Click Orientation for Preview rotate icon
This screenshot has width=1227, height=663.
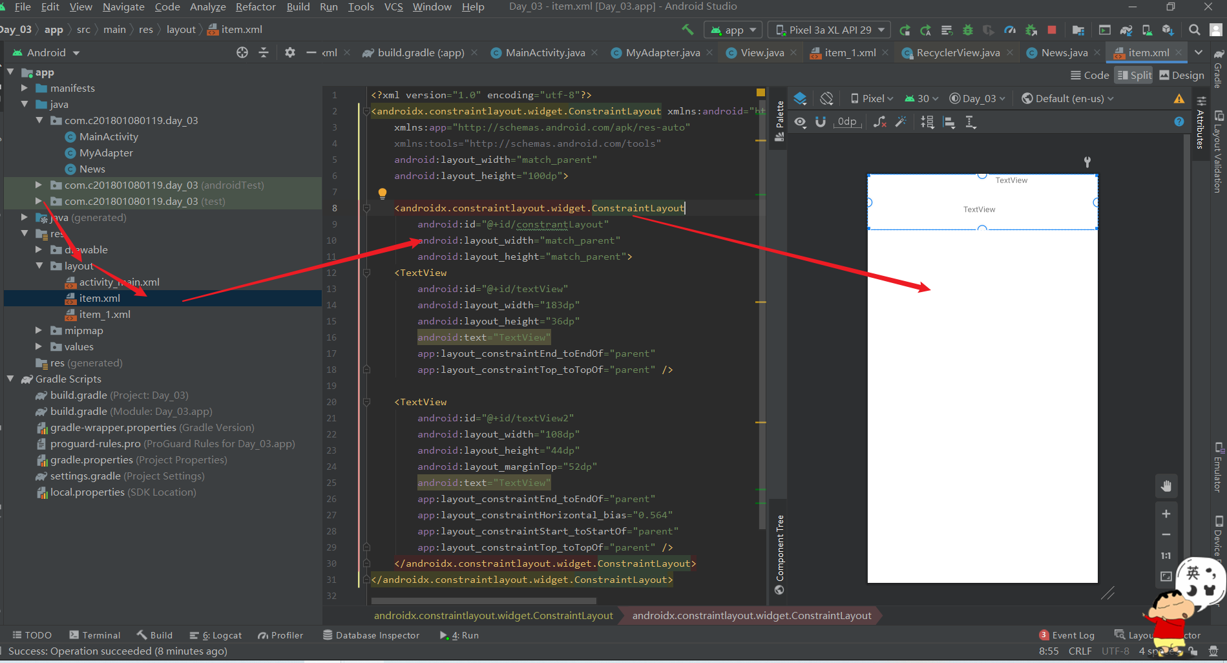(826, 98)
